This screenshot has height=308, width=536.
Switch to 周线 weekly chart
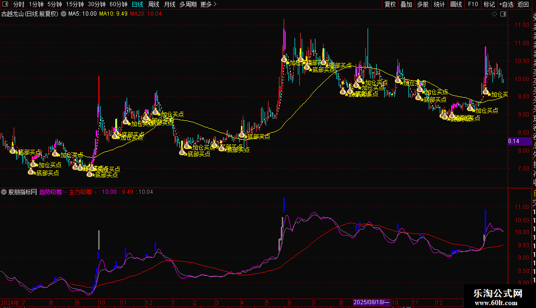pos(154,4)
